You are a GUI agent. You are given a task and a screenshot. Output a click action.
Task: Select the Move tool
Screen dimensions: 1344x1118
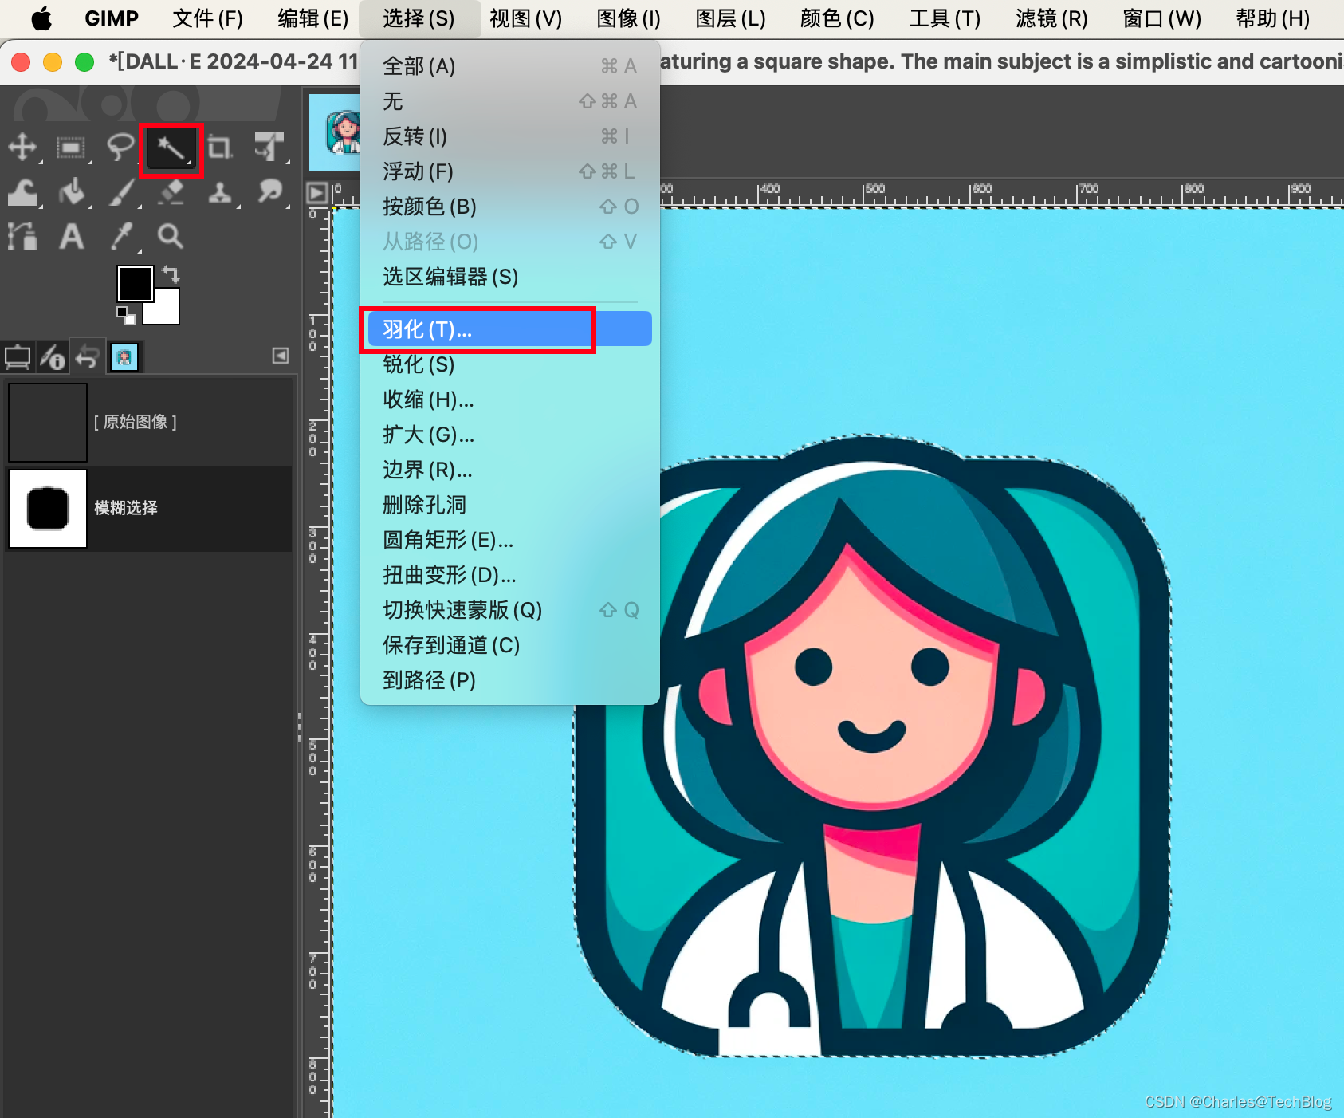pyautogui.click(x=22, y=148)
